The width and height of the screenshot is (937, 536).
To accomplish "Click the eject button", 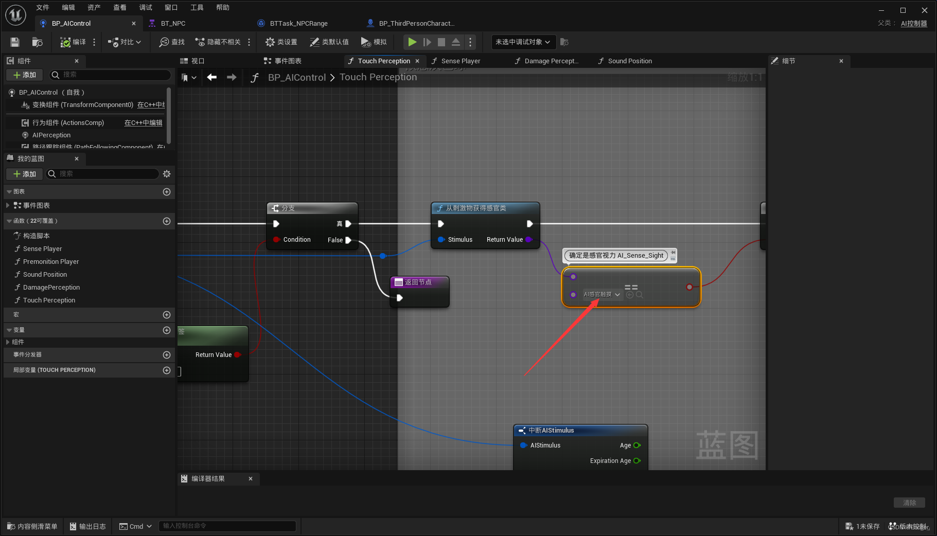I will click(456, 42).
